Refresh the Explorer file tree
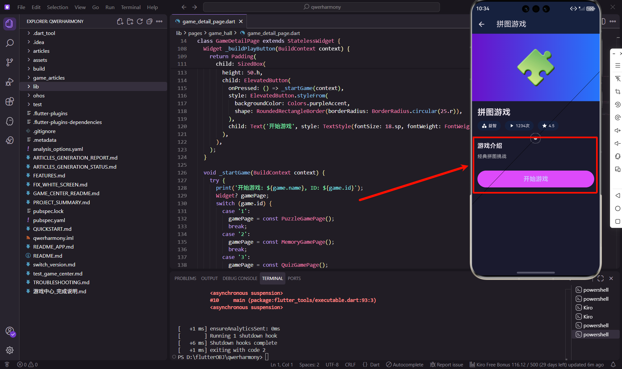Image resolution: width=622 pixels, height=369 pixels. pos(140,21)
